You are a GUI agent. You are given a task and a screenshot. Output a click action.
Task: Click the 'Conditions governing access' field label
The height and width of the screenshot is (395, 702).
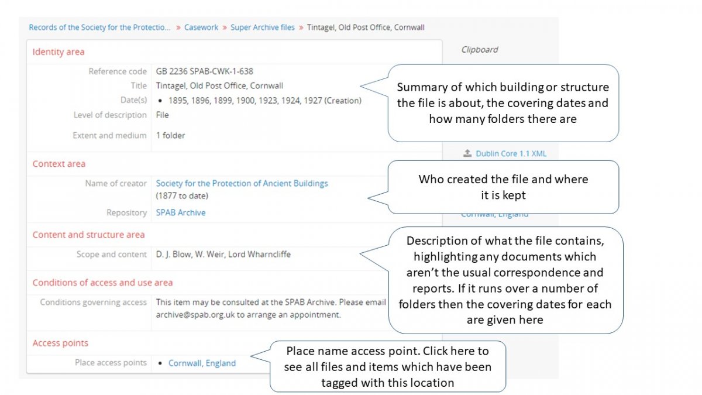[x=94, y=303]
